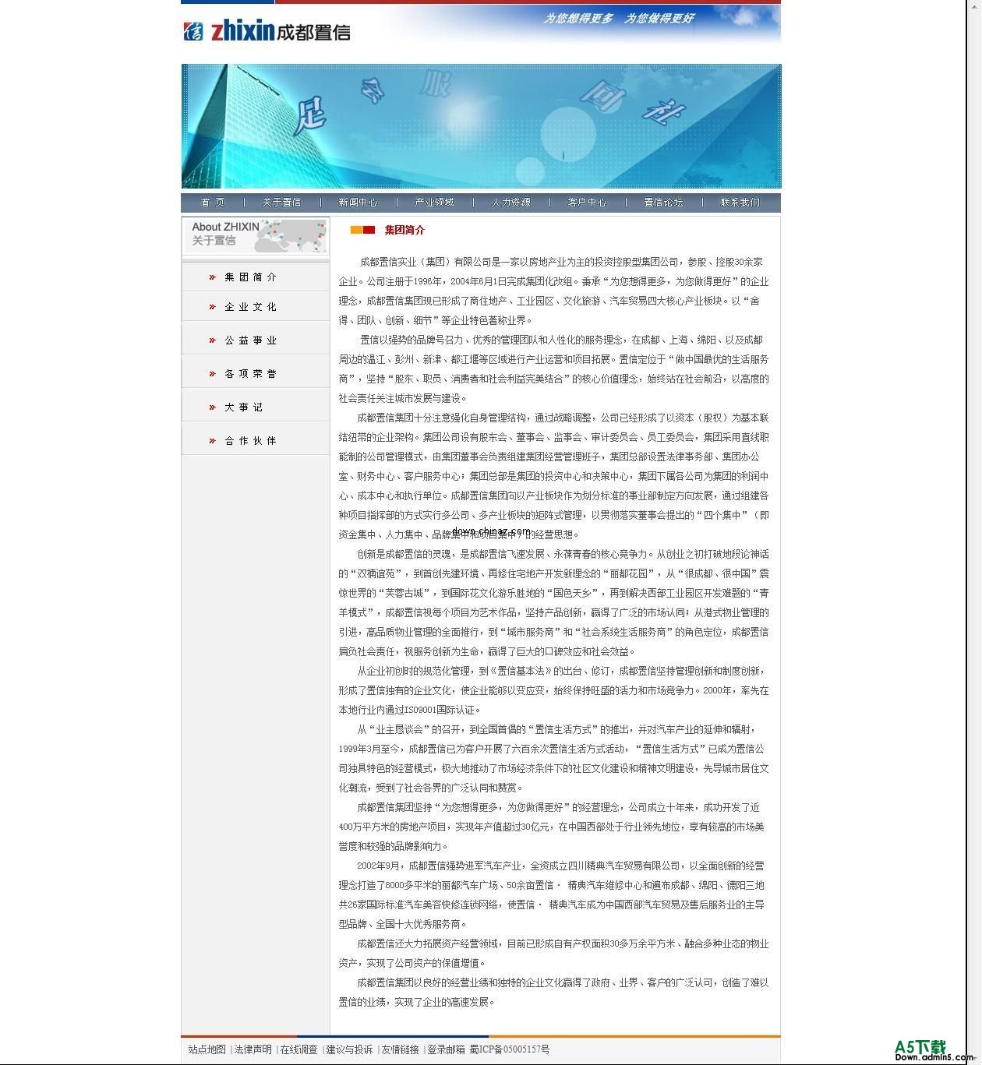Open 各项荣誉 sidebar item
This screenshot has height=1065, width=982.
[x=251, y=374]
